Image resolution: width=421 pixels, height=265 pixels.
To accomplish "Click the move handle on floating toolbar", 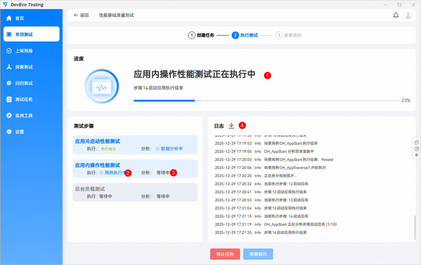I will point(416,155).
